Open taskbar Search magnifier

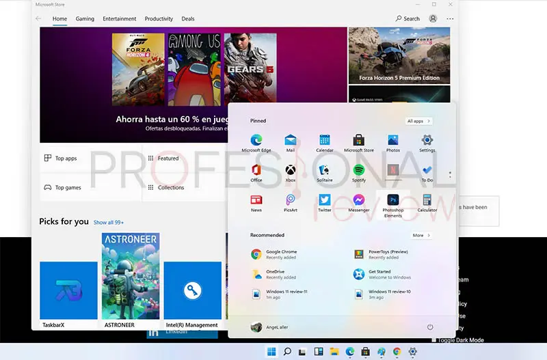(x=287, y=352)
